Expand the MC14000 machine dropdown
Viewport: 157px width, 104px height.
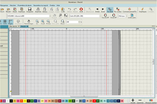point(50,16)
